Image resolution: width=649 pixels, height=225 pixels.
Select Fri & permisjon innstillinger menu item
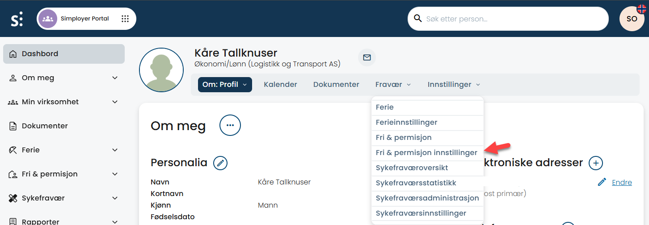[x=426, y=153]
